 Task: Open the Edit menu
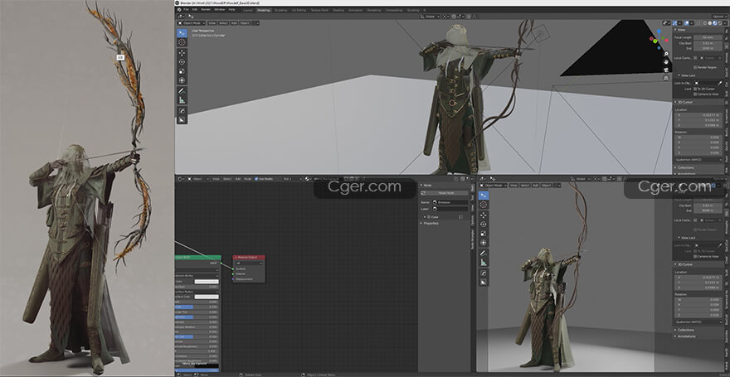[x=195, y=9]
